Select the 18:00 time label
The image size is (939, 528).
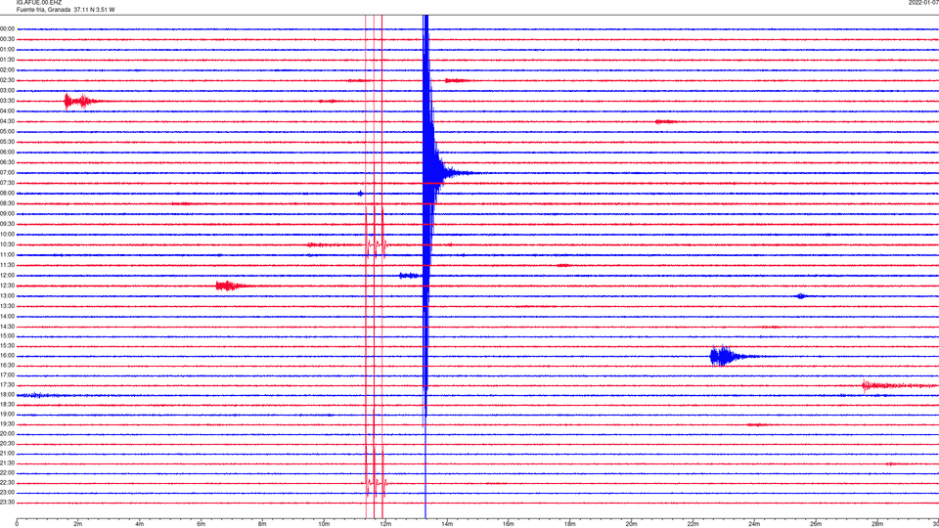tap(7, 395)
